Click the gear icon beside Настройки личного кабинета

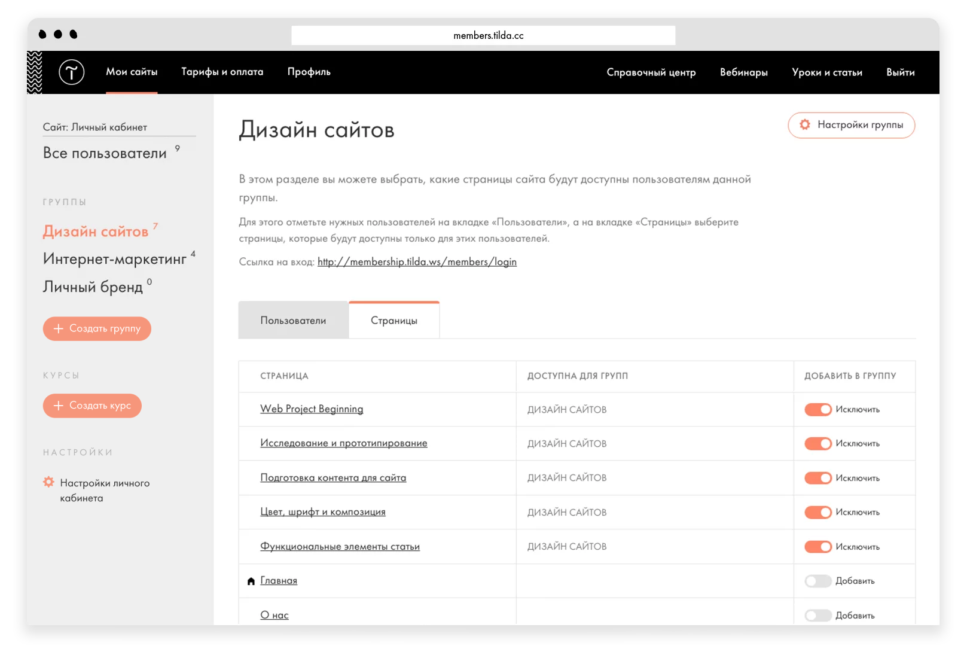(49, 482)
